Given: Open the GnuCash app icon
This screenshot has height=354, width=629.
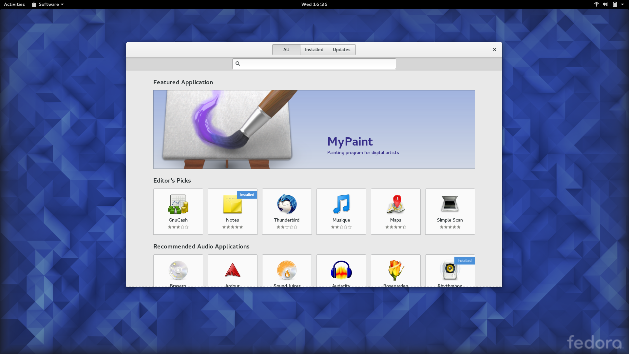Looking at the screenshot, I should pyautogui.click(x=178, y=204).
